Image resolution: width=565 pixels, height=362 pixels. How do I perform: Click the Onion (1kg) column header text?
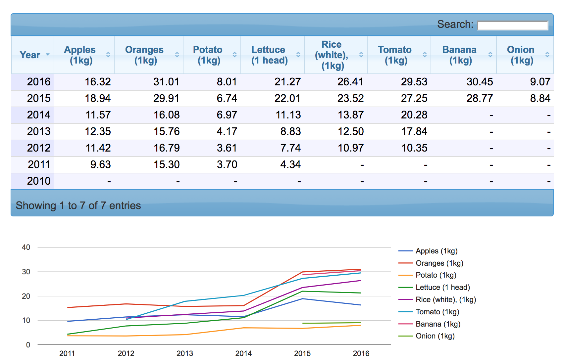click(521, 55)
